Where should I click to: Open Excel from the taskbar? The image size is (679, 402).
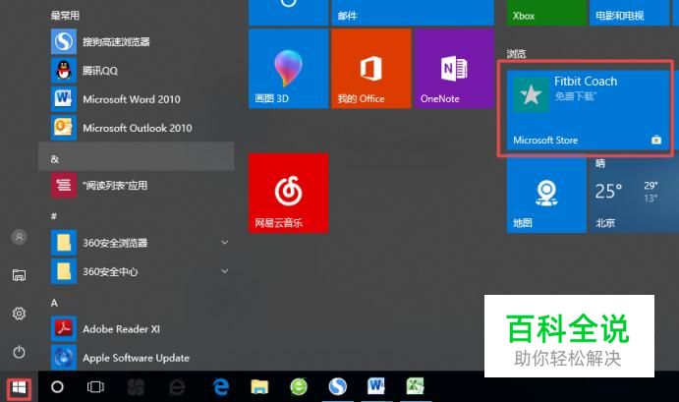coord(415,386)
